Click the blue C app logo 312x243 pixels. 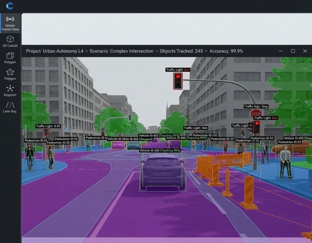tap(10, 6)
